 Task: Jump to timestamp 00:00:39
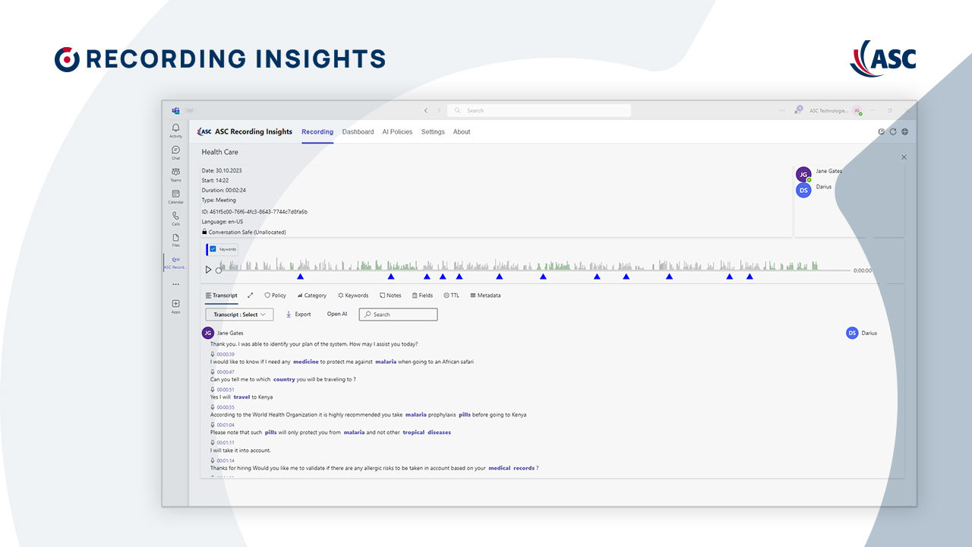coord(226,355)
